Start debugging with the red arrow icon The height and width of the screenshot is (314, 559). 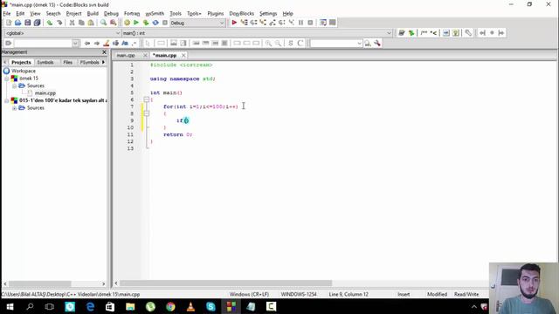coord(234,23)
